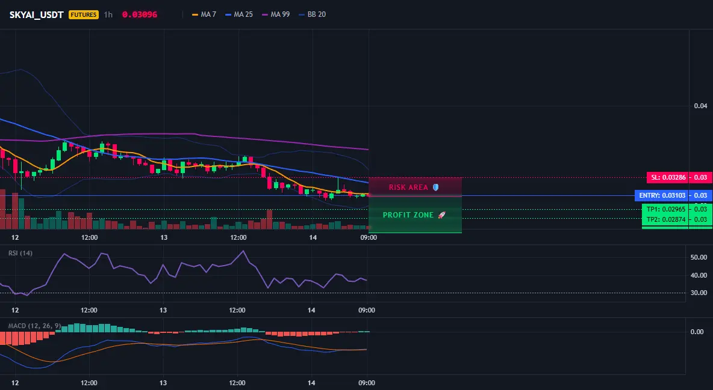Click the 09:00 marker on price chart
Viewport: 713px width, 390px height.
click(x=369, y=237)
